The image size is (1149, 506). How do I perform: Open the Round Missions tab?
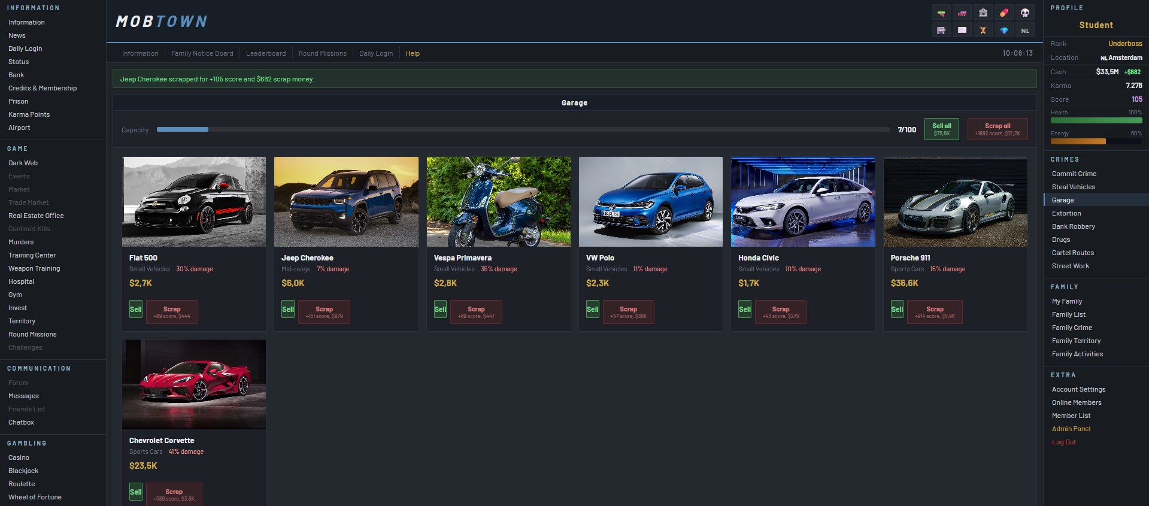323,53
